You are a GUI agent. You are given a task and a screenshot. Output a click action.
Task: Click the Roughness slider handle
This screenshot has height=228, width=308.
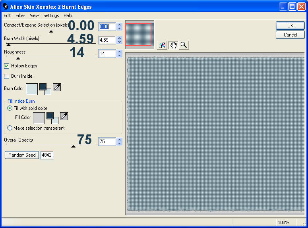(x=18, y=58)
